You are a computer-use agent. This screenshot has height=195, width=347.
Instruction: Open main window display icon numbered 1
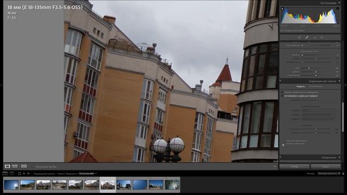point(5,173)
